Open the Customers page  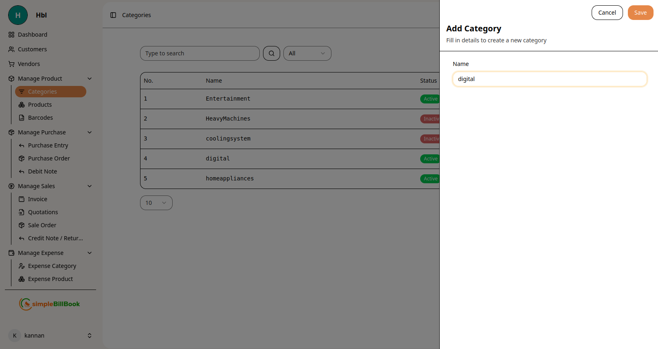pos(32,49)
